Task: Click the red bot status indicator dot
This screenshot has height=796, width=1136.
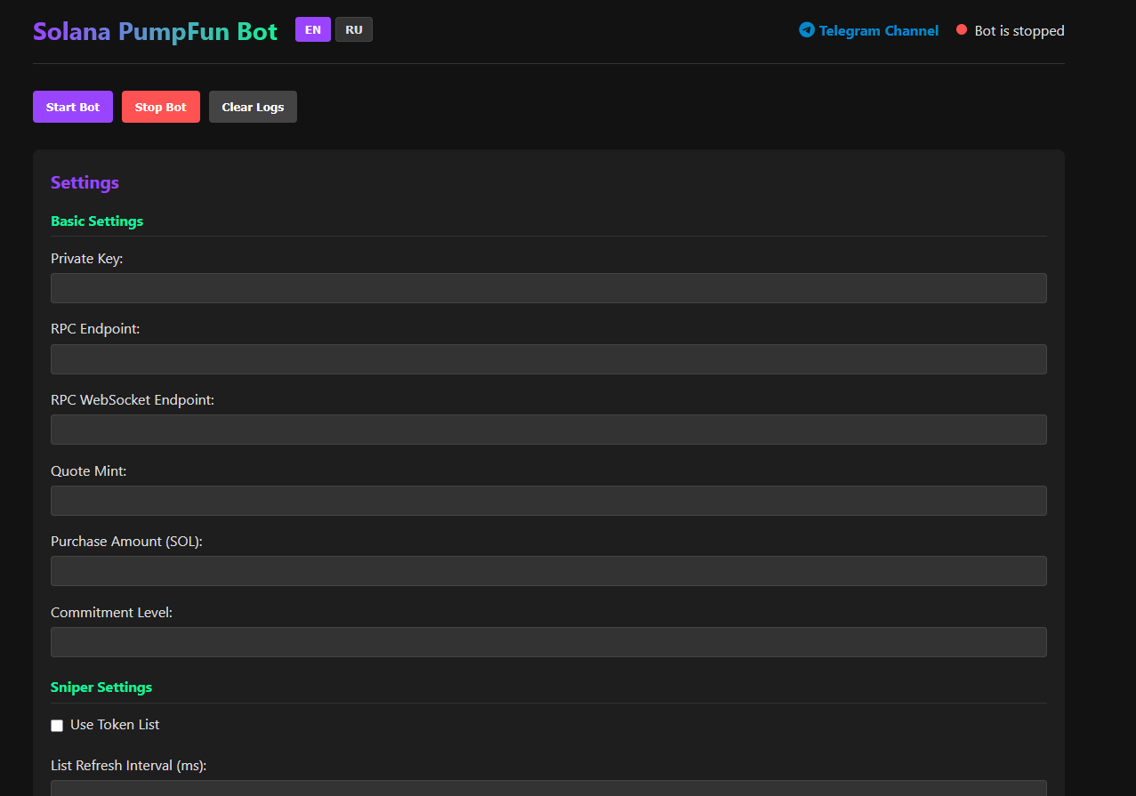Action: [962, 30]
